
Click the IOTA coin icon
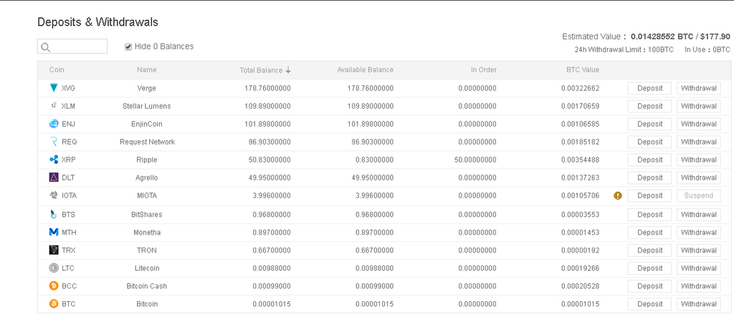(54, 195)
